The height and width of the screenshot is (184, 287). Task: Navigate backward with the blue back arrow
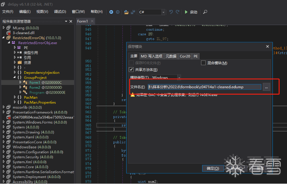point(111,12)
